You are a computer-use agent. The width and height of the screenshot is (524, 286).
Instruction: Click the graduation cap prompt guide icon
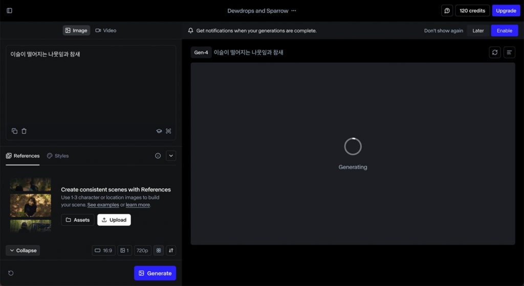point(159,131)
